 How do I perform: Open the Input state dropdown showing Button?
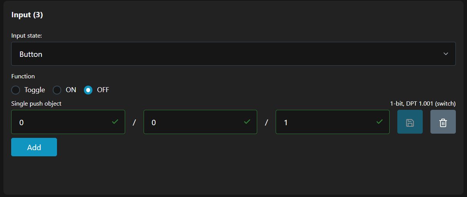pyautogui.click(x=233, y=54)
